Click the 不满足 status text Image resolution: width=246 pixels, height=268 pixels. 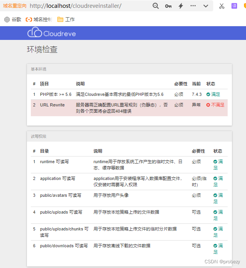coord(218,105)
